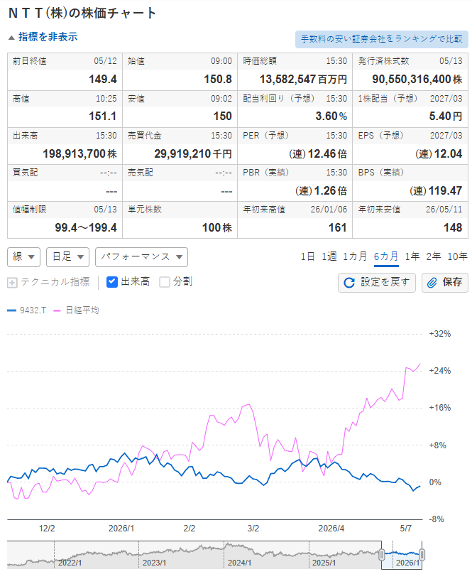Image resolution: width=472 pixels, height=579 pixels.
Task: Open the 線 chart type dropdown
Action: [x=23, y=257]
